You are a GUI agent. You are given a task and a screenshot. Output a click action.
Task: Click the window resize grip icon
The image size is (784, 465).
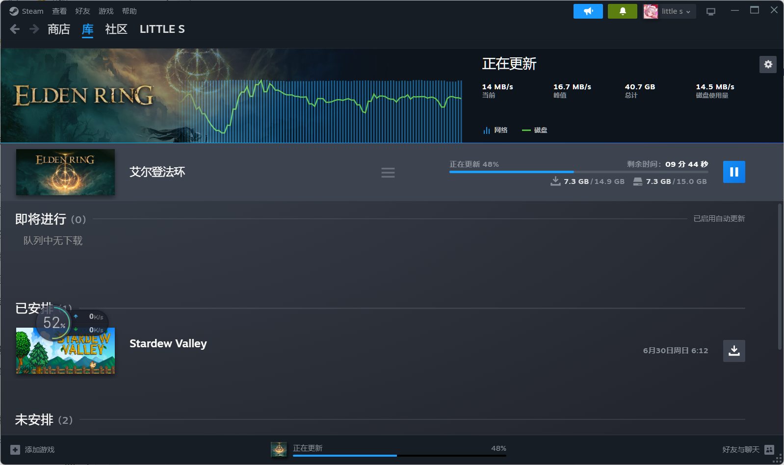click(778, 459)
